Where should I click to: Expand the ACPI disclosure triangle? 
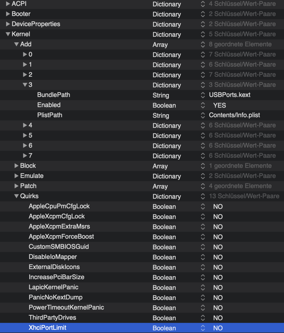pyautogui.click(x=8, y=4)
